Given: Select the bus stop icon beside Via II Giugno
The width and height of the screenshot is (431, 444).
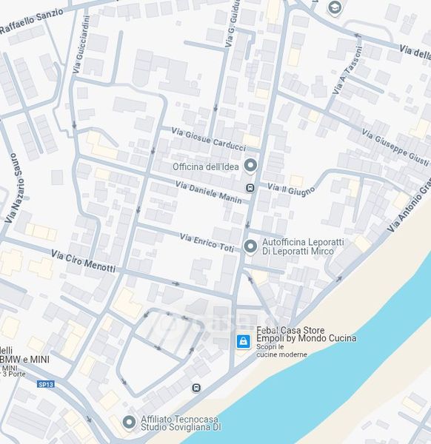Looking at the screenshot, I should (250, 188).
